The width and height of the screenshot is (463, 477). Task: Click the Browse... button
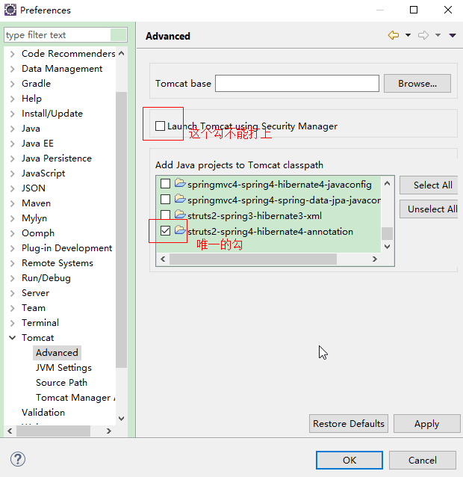[417, 83]
